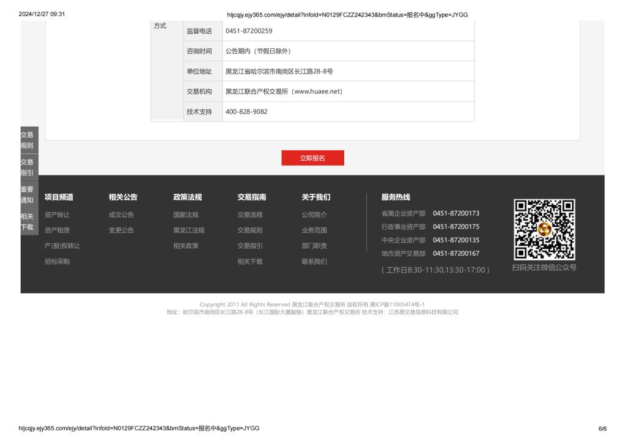Open 交易流程 under 交易指南

250,215
